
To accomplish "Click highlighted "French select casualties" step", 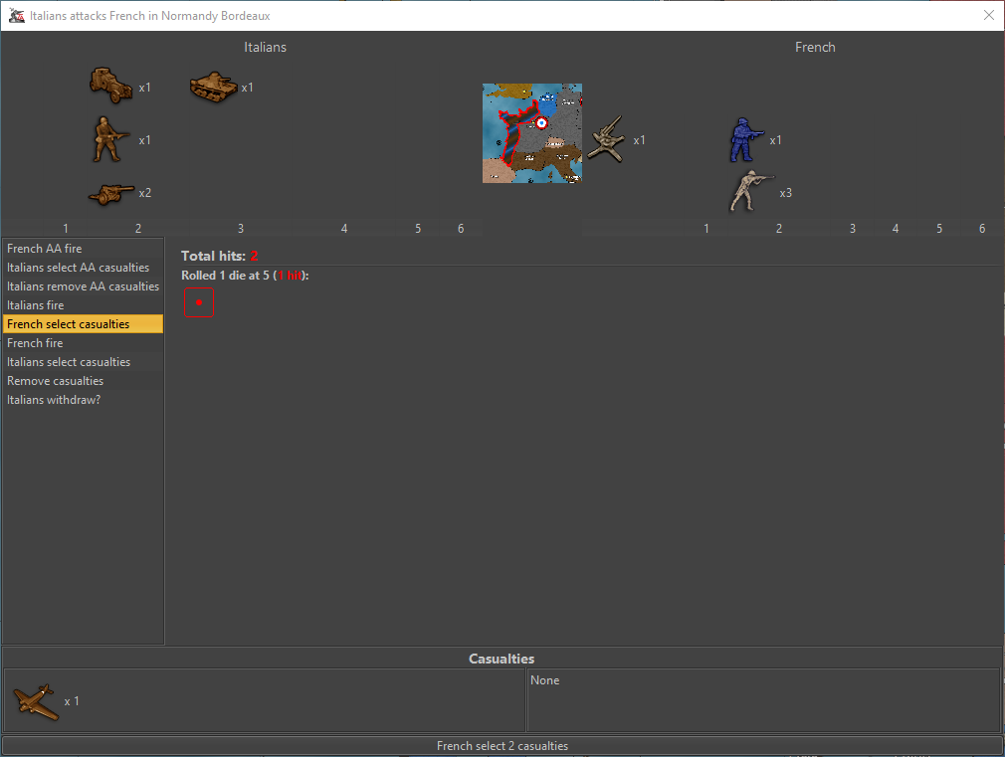I will [69, 324].
